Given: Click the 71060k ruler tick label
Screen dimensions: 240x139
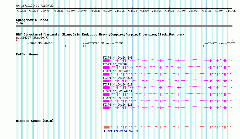Looking at the screenshot, I should click(x=70, y=11).
